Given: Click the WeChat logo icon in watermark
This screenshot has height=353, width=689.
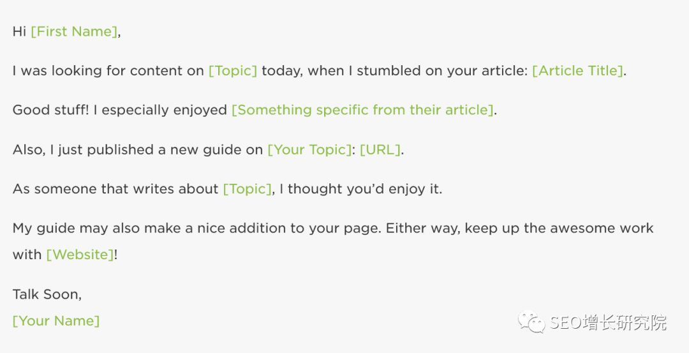Looking at the screenshot, I should pos(531,322).
